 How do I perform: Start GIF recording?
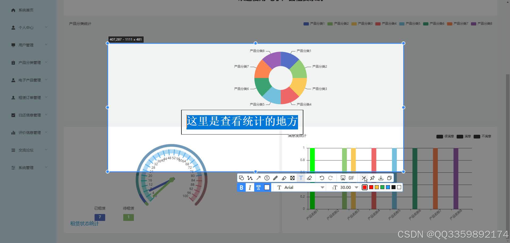(x=351, y=178)
